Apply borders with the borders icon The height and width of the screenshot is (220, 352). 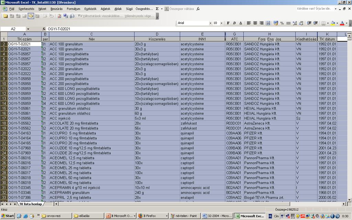pos(323,23)
